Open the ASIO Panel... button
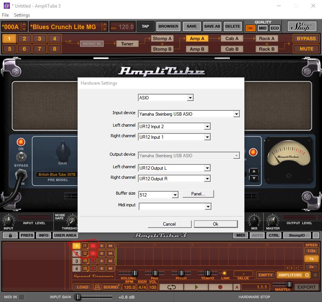 pyautogui.click(x=198, y=194)
